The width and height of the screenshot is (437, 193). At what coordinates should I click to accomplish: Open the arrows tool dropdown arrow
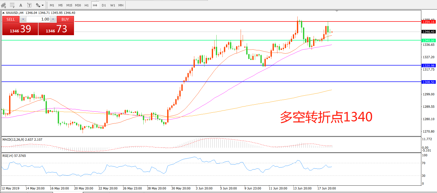(43, 5)
